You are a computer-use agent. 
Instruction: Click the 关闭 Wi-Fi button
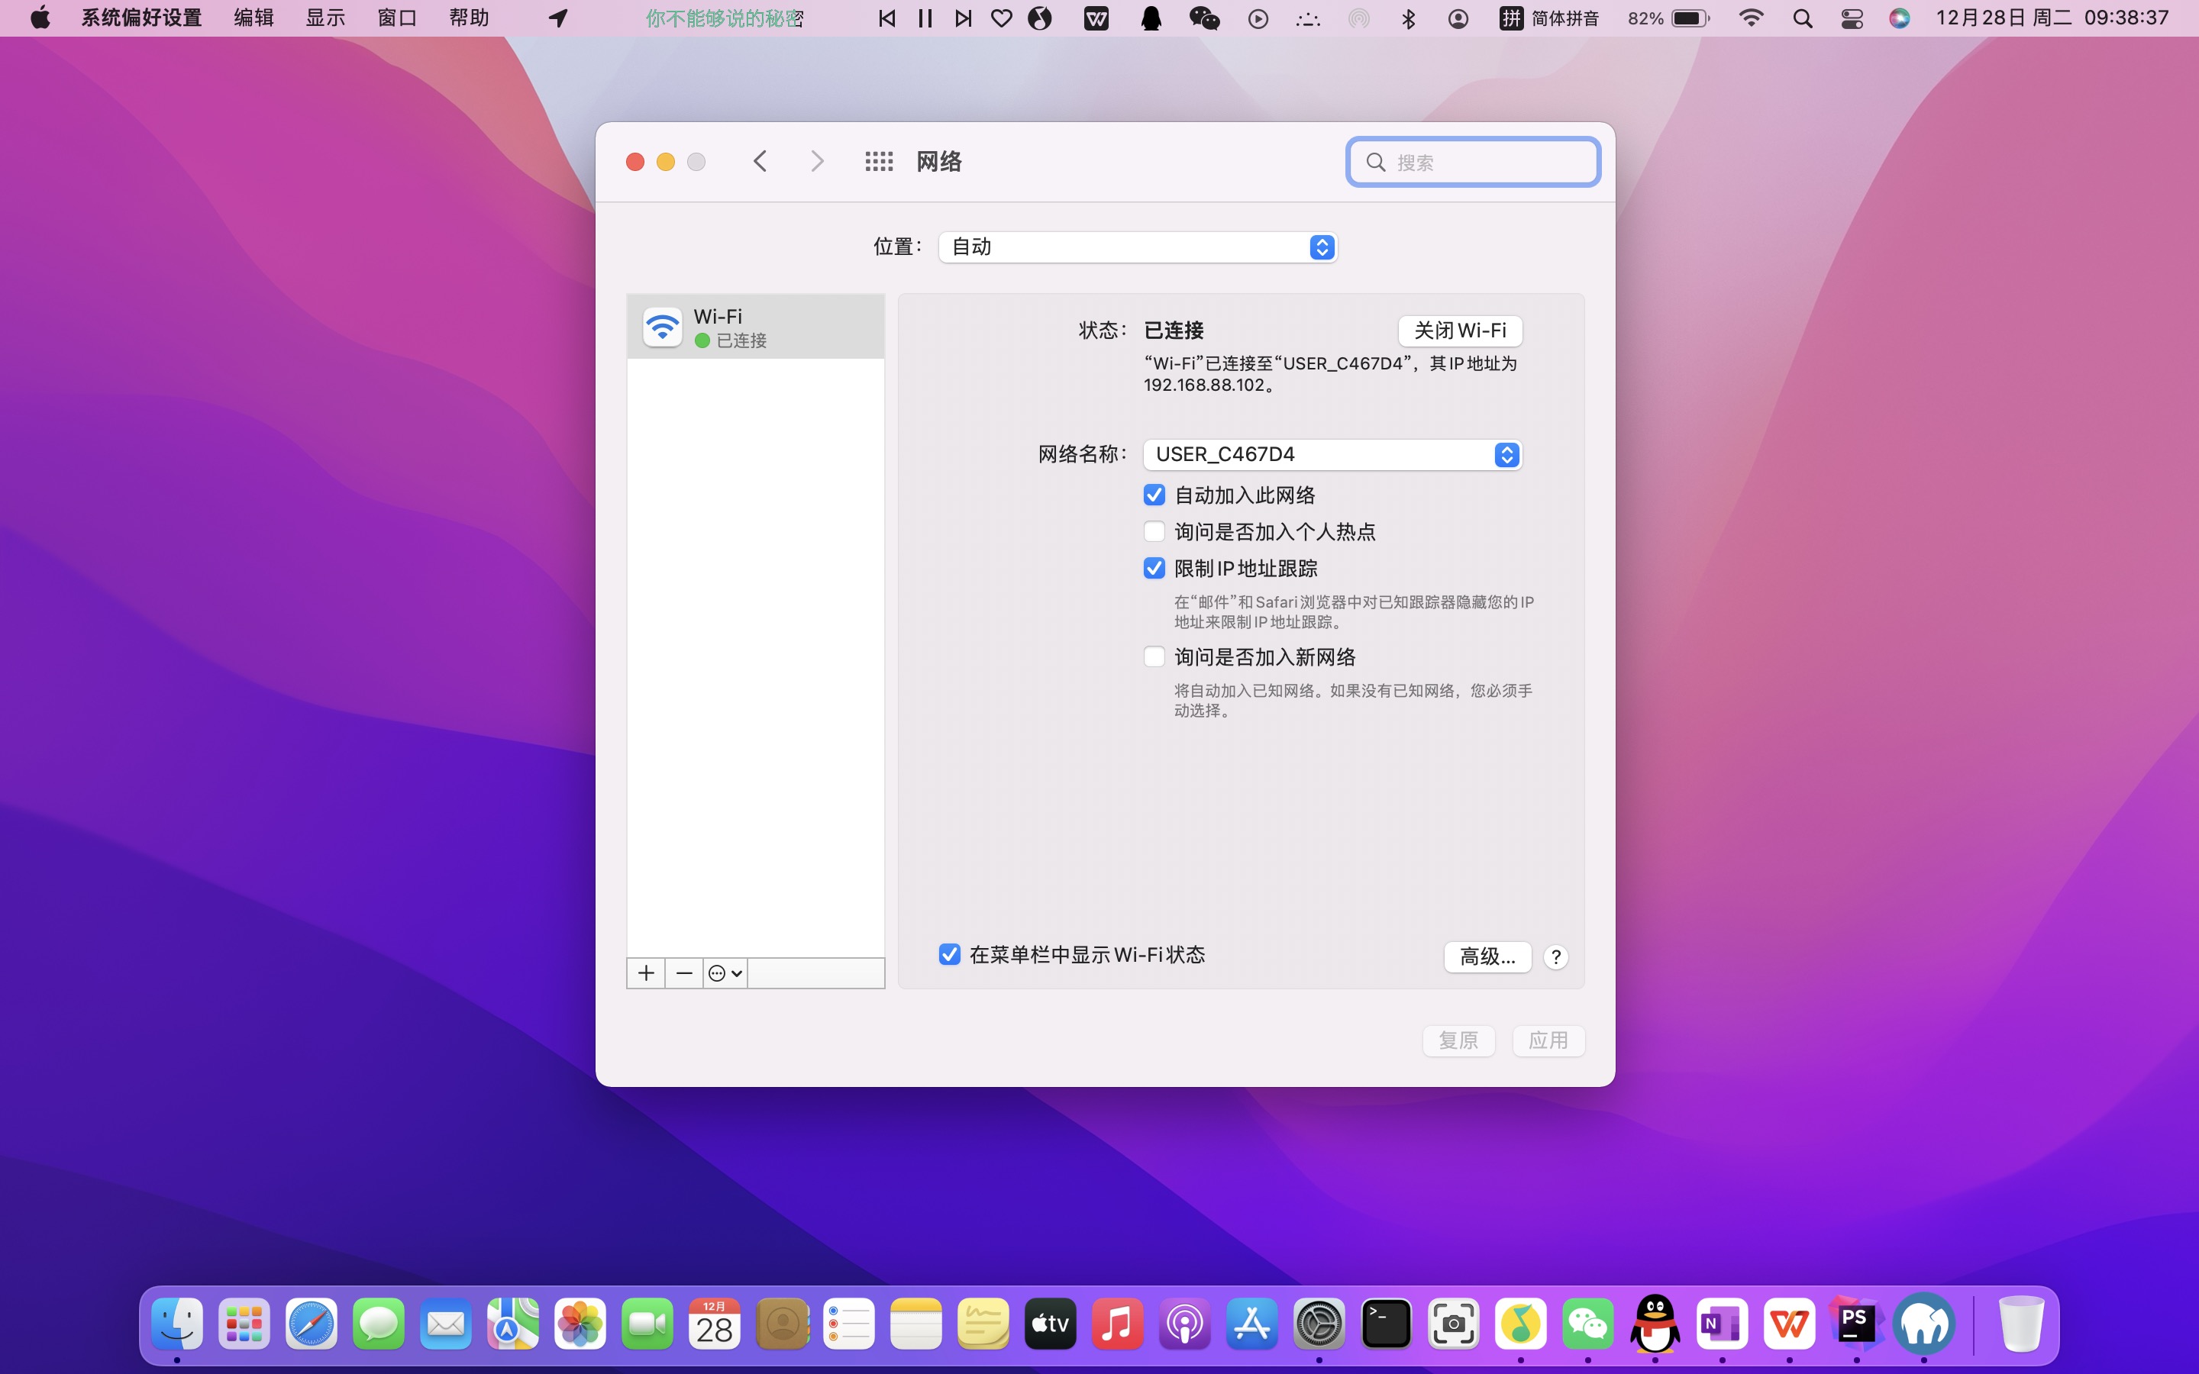(1459, 331)
